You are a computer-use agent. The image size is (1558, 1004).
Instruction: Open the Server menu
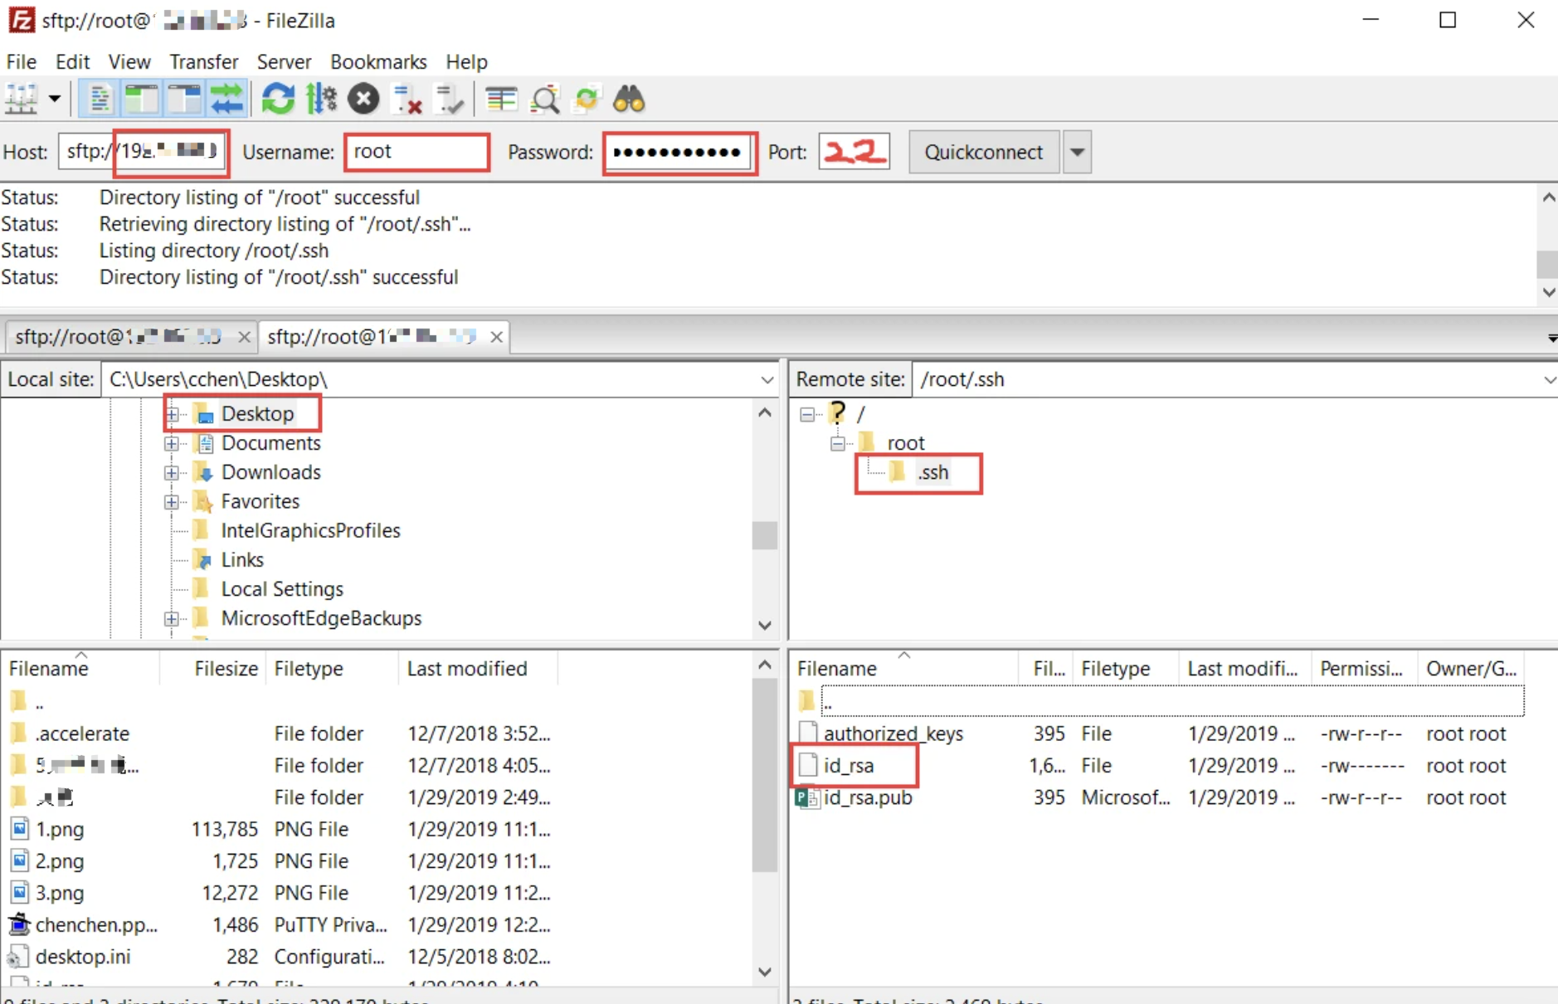(x=284, y=61)
